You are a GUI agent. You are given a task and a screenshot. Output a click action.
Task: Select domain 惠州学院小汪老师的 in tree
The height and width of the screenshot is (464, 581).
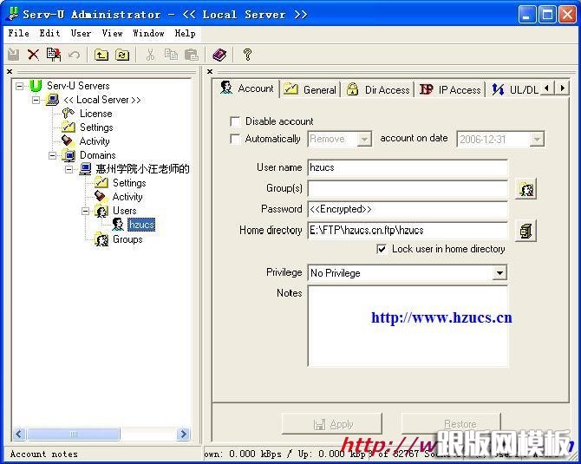pyautogui.click(x=143, y=169)
